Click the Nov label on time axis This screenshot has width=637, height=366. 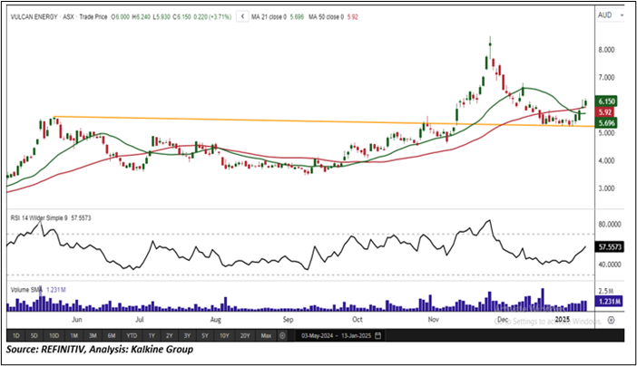tap(434, 320)
